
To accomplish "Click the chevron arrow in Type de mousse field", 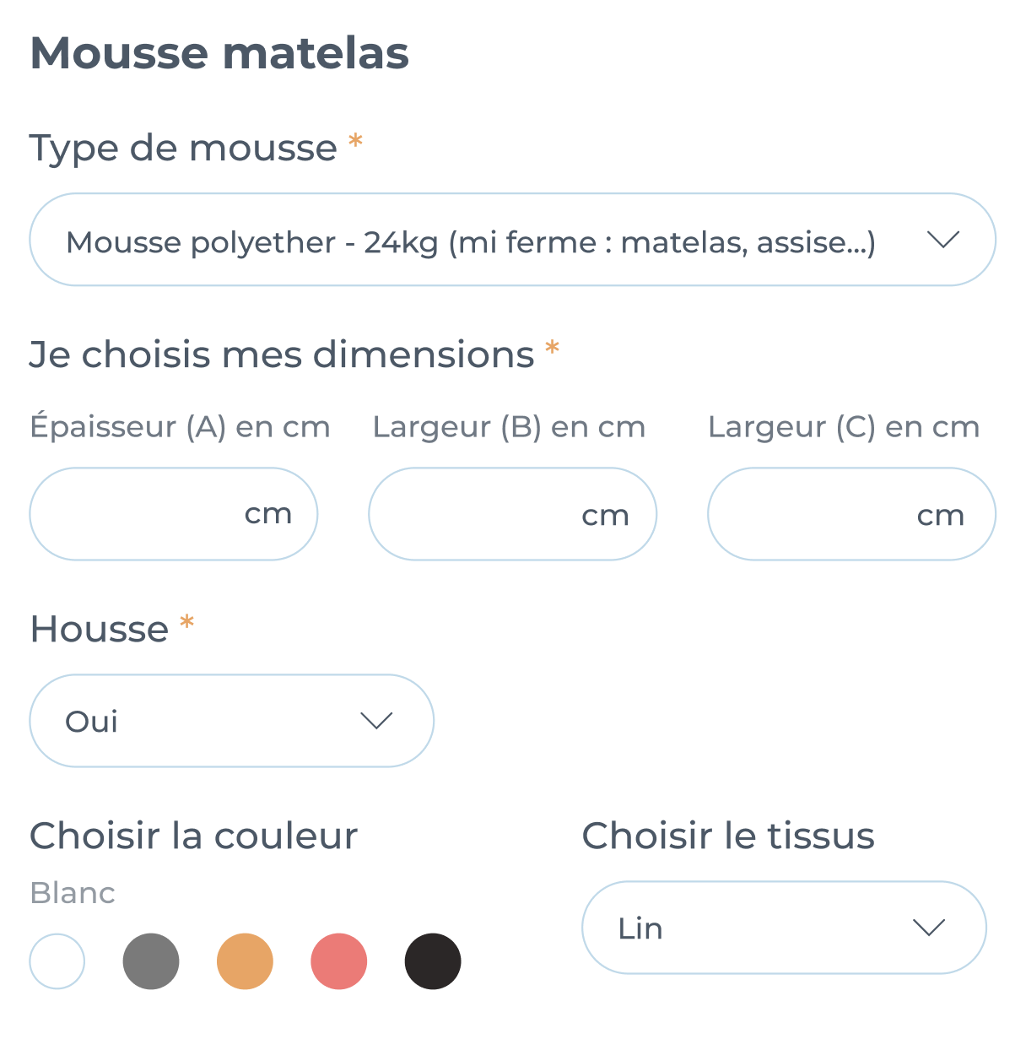I will click(942, 241).
